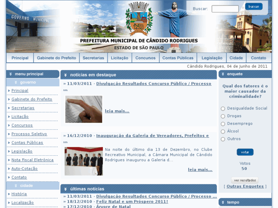Click the cidade section header
Image resolution: width=278 pixels, height=208 pixels.
(x=33, y=185)
